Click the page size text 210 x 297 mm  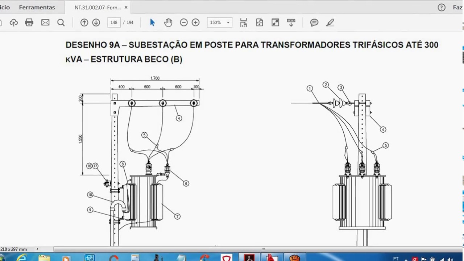point(14,249)
